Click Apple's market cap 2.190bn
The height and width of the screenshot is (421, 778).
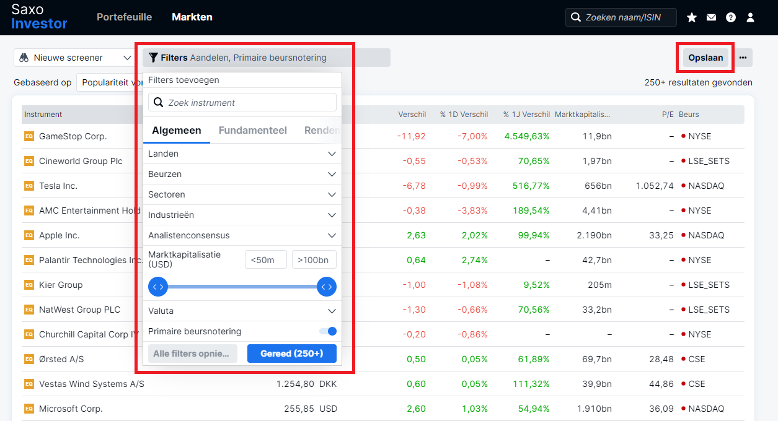[x=594, y=235]
